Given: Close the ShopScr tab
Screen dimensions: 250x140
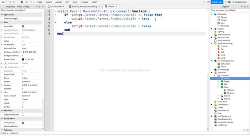Looking at the screenshot, I should click(116, 7).
